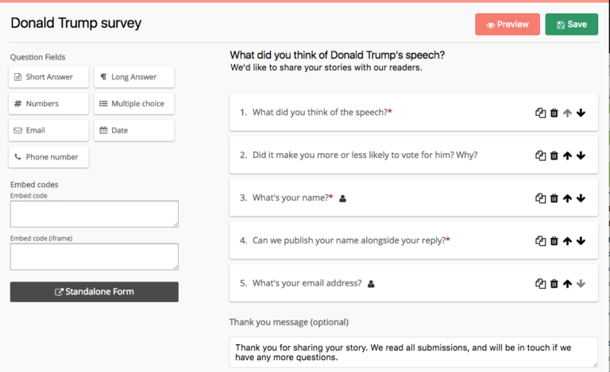Viewport: 610px width, 372px height.
Task: Duplicate question 1 about the speech
Action: point(540,113)
